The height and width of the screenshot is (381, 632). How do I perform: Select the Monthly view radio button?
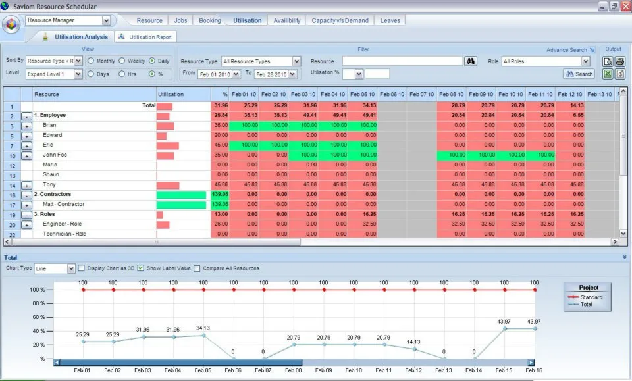coord(91,61)
